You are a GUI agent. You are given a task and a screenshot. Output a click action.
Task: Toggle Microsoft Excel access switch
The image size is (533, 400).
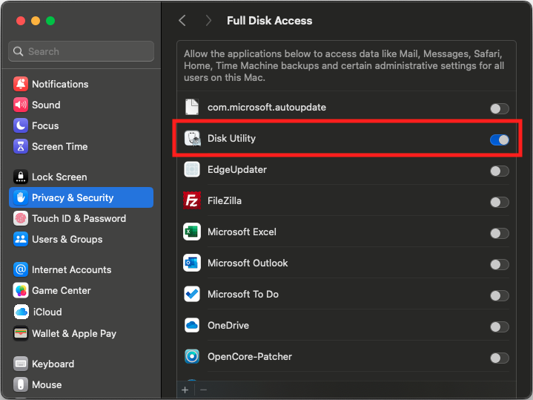pyautogui.click(x=500, y=234)
